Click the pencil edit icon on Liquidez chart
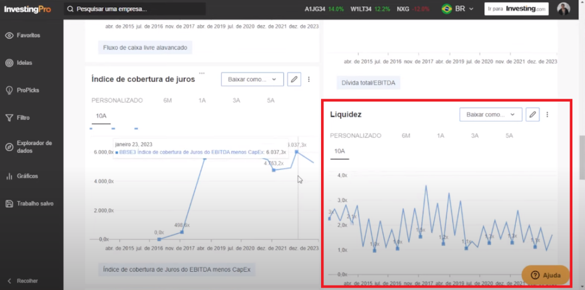This screenshot has height=290, width=585. [532, 115]
